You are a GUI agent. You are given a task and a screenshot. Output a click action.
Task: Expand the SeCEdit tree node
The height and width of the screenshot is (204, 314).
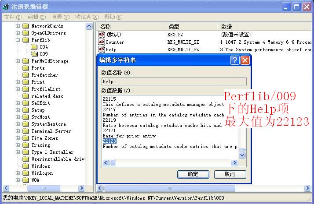pos(18,103)
